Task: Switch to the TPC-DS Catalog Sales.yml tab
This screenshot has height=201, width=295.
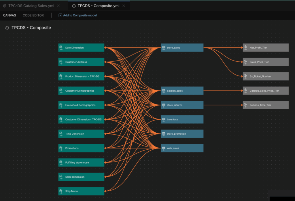Action: 31,6
